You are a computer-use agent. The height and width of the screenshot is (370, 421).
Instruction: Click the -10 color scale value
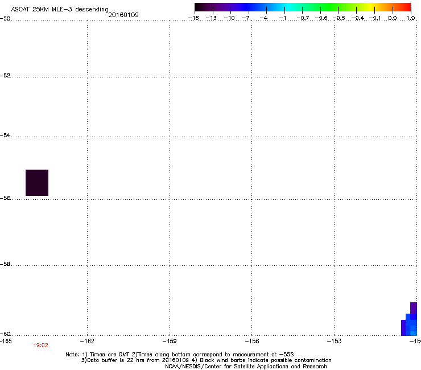(x=229, y=18)
